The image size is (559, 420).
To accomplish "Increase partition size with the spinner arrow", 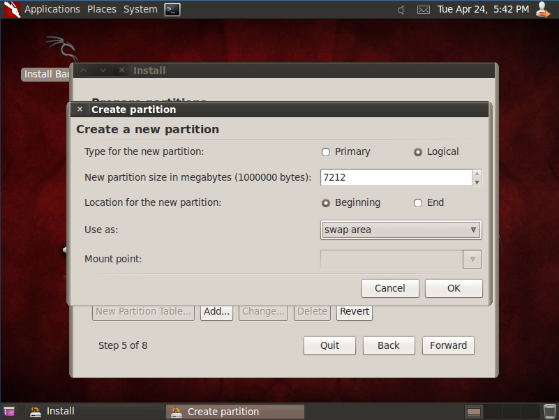I will (477, 174).
